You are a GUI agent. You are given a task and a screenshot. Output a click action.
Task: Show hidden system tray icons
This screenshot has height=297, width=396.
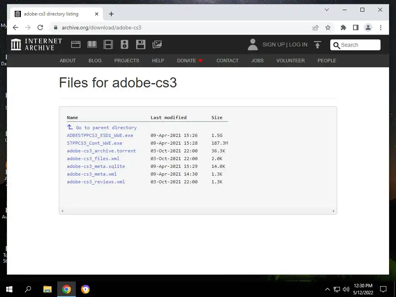[327, 289]
